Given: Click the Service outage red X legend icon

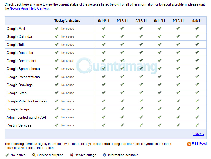Looking at the screenshot, I should [71, 155].
